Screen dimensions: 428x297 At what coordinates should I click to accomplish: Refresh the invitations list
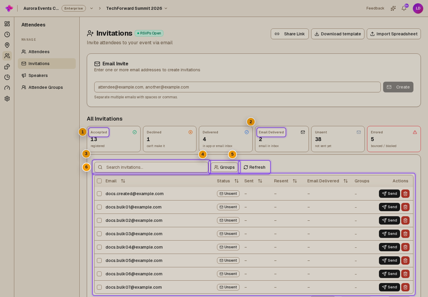click(x=254, y=167)
